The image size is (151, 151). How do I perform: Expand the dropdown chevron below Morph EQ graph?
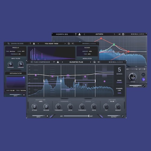coord(132,69)
